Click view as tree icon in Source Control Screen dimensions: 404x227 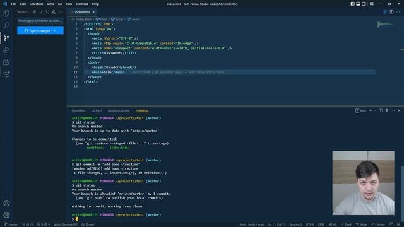[35, 12]
